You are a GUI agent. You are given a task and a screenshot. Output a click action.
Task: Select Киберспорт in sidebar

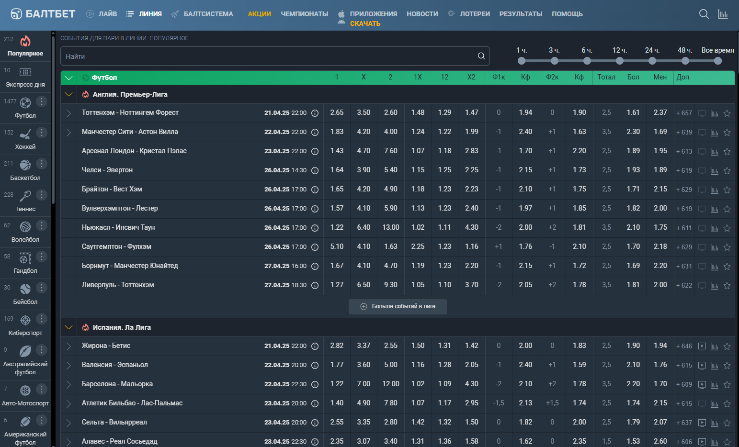[25, 325]
